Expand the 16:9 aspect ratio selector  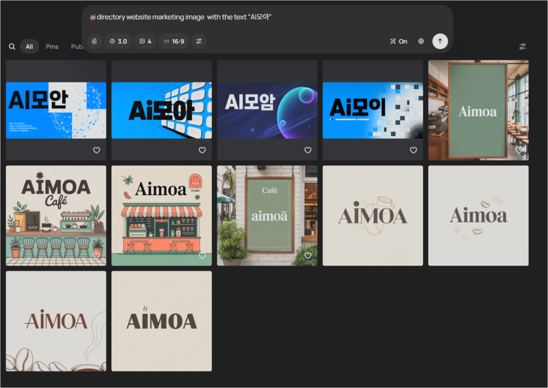point(173,41)
